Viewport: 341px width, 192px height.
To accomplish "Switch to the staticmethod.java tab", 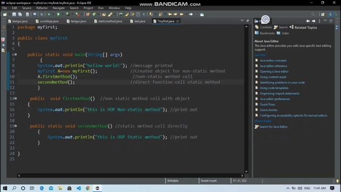I will (x=108, y=21).
